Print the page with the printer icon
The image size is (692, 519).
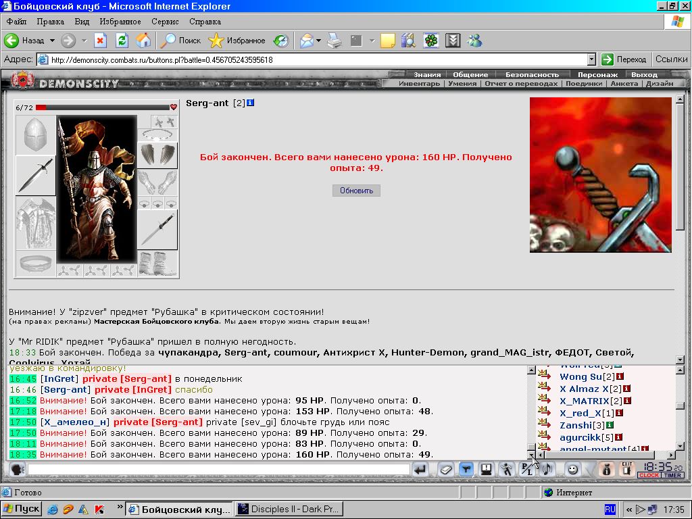pyautogui.click(x=335, y=41)
